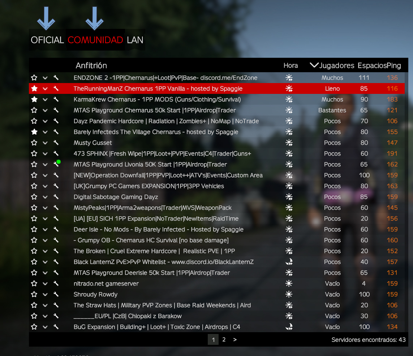Screen dimensions: 413x356
Task: Click wrench icon for Shroudy Rowdy server
Action: pyautogui.click(x=56, y=294)
